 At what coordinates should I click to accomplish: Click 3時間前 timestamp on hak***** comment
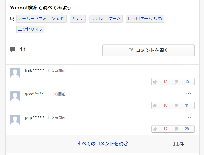pos(59,70)
